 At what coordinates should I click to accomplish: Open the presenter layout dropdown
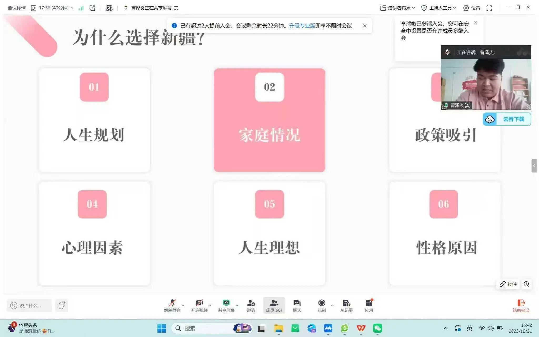pyautogui.click(x=397, y=8)
